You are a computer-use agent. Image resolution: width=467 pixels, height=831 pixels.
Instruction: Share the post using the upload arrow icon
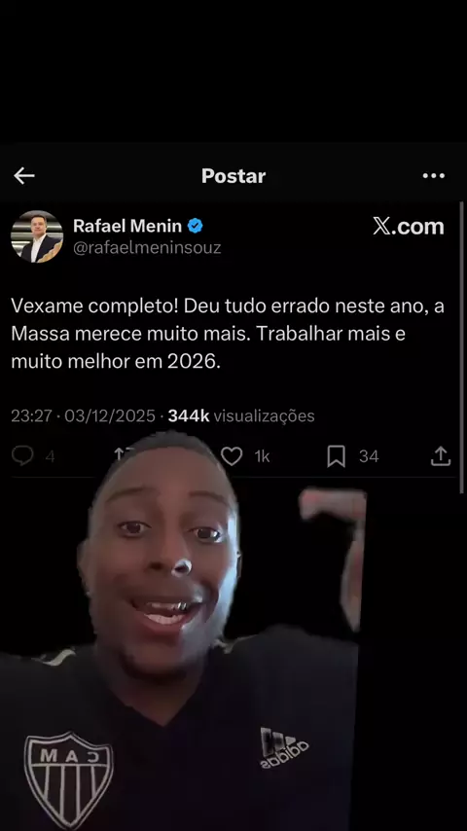point(441,456)
